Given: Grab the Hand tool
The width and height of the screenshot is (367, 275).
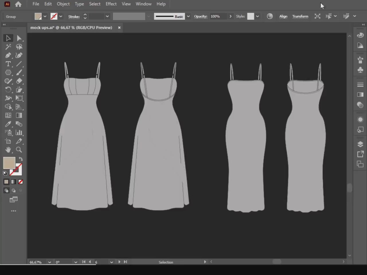Looking at the screenshot, I should click(x=8, y=150).
